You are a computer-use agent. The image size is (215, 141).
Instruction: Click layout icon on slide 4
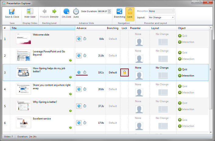point(163,92)
